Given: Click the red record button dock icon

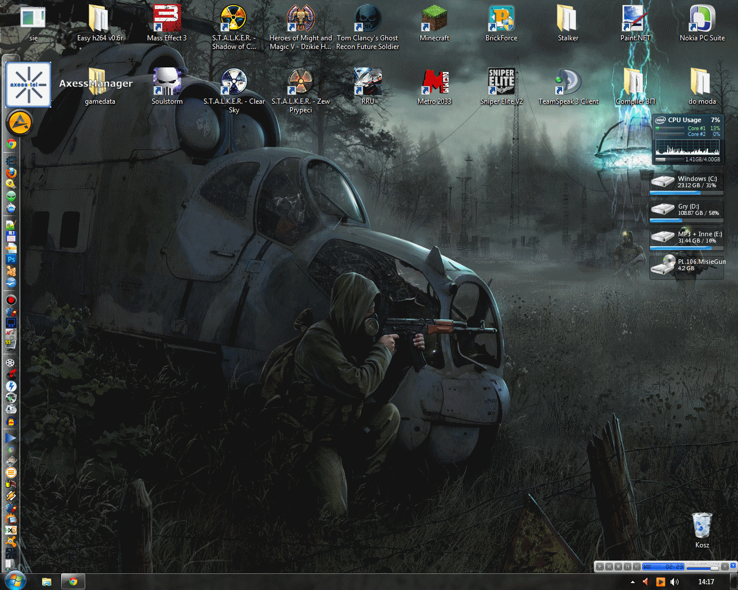Looking at the screenshot, I should click(10, 300).
